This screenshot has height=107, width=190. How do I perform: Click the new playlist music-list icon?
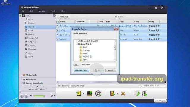[137, 94]
